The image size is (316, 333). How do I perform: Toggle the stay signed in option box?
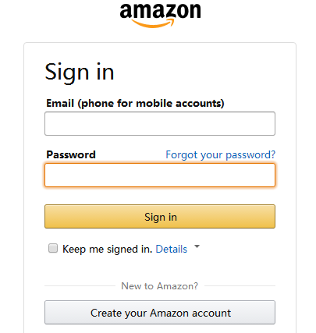tap(53, 248)
